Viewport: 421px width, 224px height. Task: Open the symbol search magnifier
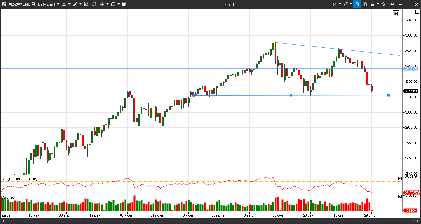[x=34, y=4]
